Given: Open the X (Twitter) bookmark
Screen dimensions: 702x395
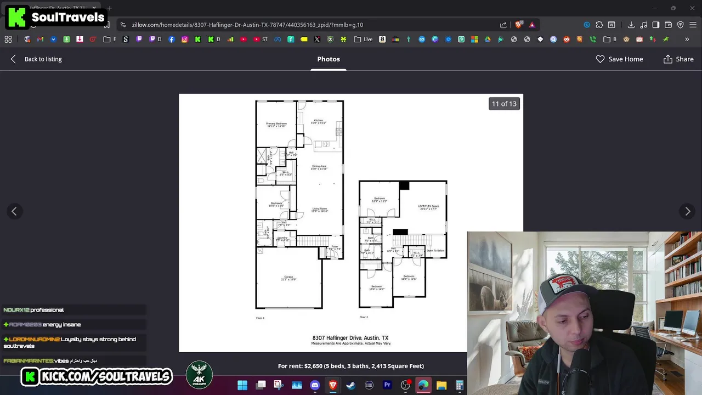Looking at the screenshot, I should [317, 39].
